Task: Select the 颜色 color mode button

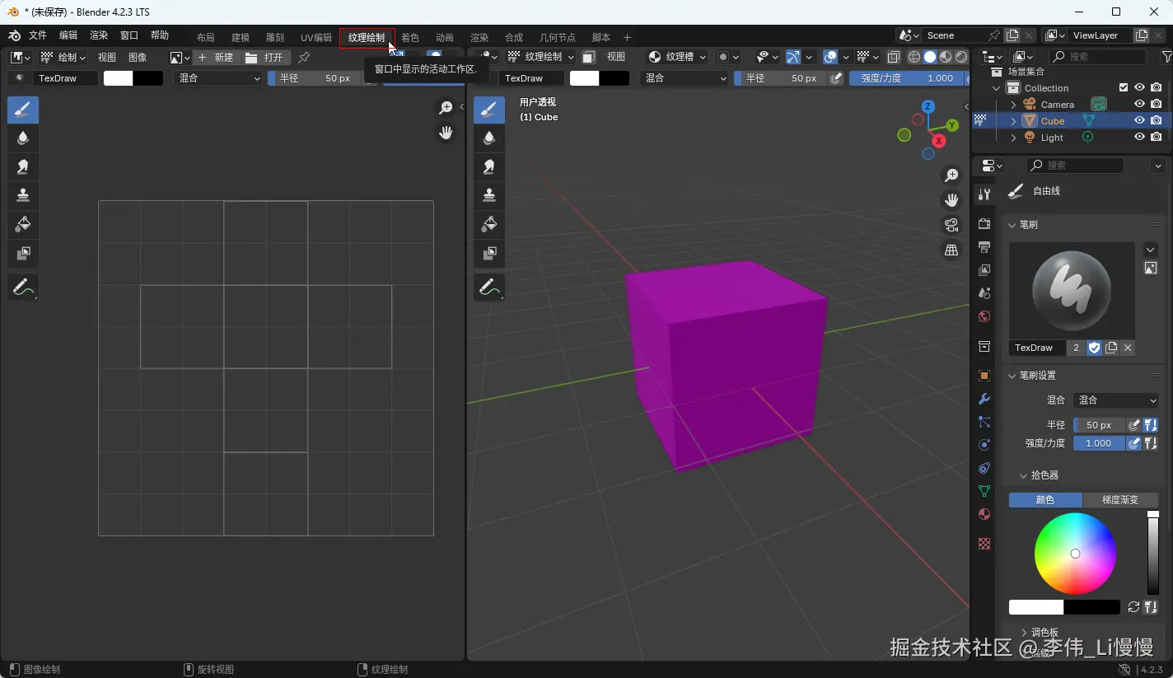Action: click(1045, 500)
